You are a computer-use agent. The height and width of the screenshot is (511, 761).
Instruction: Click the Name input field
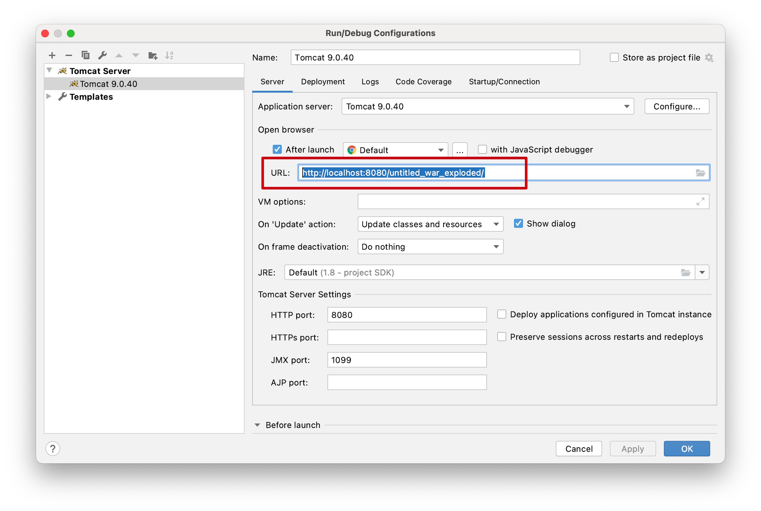click(435, 57)
